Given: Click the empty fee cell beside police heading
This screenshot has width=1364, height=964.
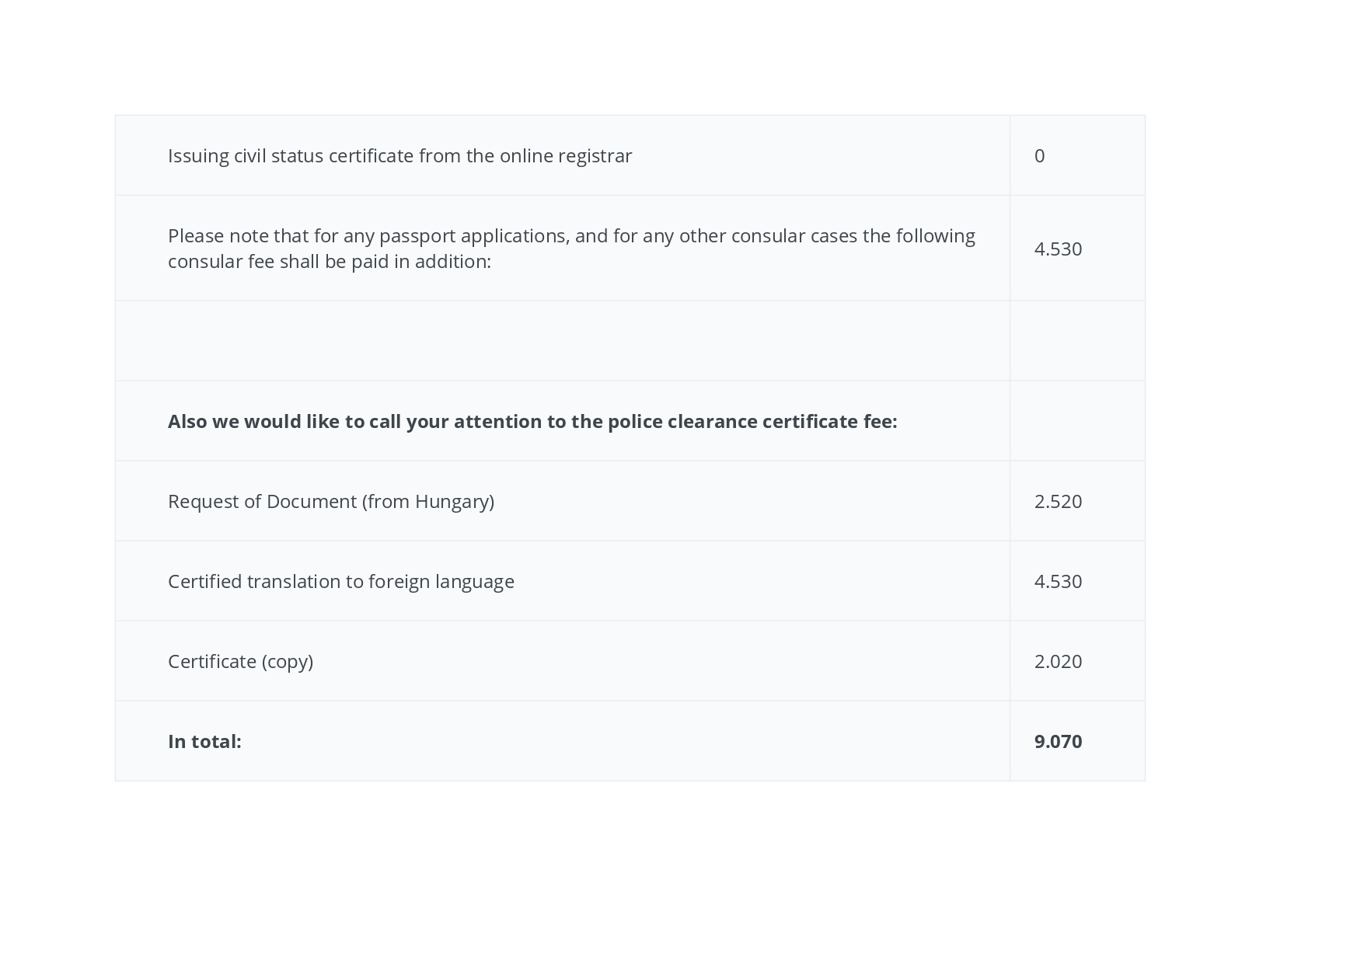Looking at the screenshot, I should click(x=1077, y=421).
